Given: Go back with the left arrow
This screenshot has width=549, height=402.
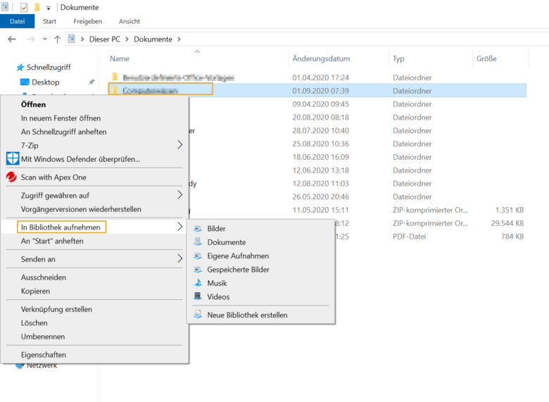Looking at the screenshot, I should [12, 39].
